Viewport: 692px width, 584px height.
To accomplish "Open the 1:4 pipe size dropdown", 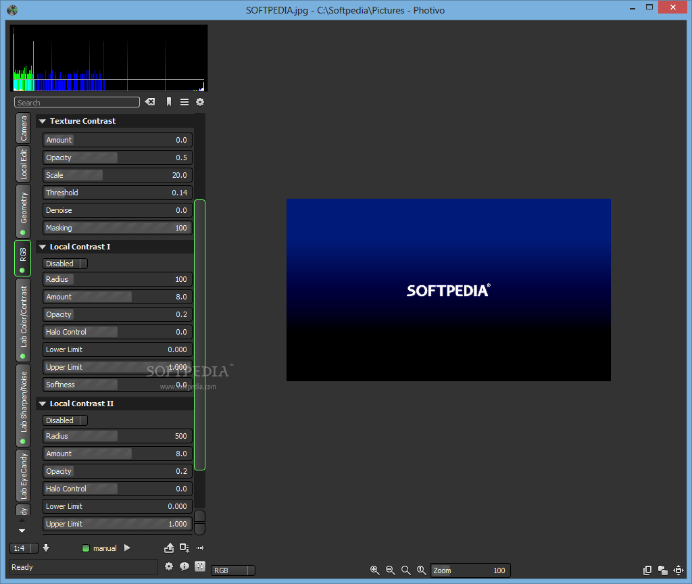I will pyautogui.click(x=24, y=548).
